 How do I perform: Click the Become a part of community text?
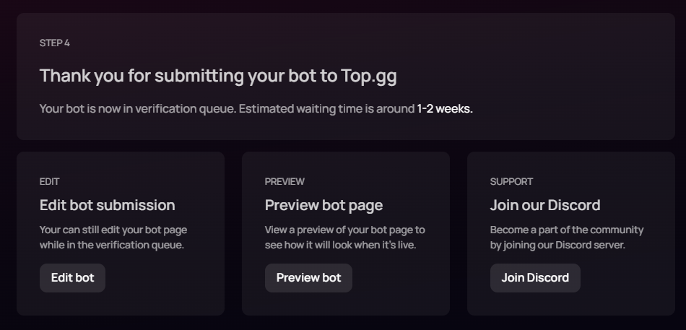tap(566, 238)
